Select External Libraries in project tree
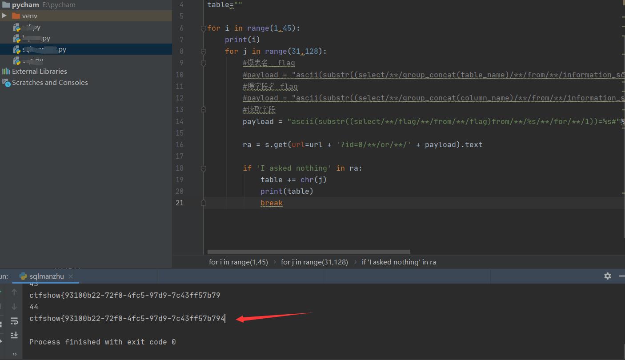Image resolution: width=625 pixels, height=360 pixels. pyautogui.click(x=86, y=71)
